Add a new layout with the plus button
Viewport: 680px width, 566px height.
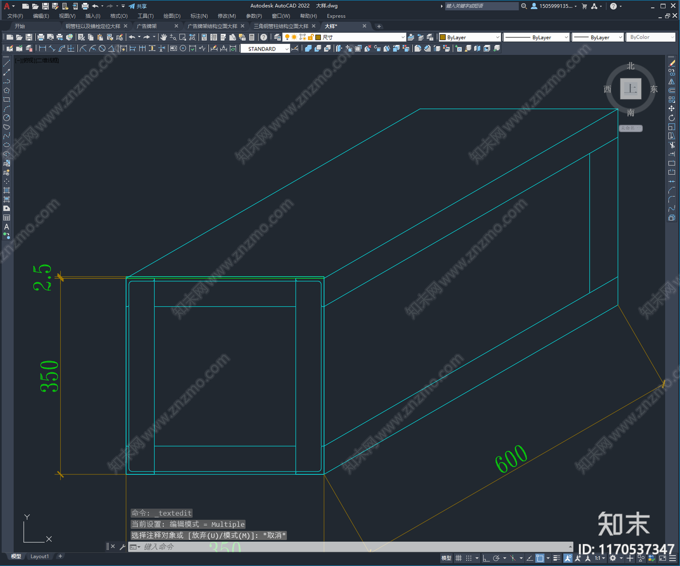click(60, 556)
